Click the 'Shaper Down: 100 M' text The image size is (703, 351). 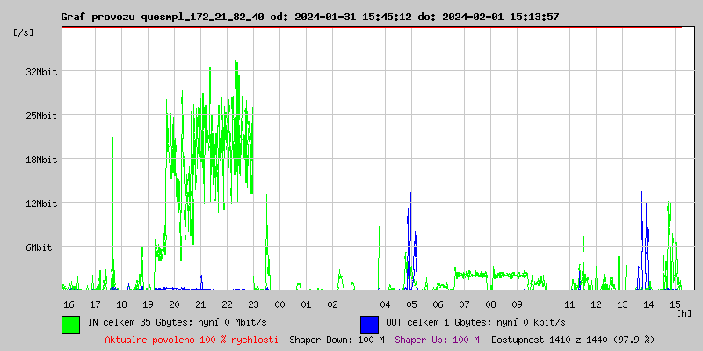(x=337, y=340)
